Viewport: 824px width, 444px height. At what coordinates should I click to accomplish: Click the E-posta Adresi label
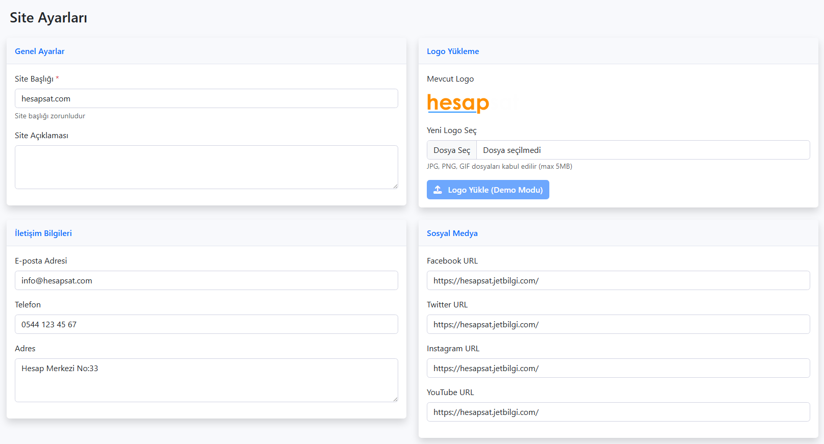[x=41, y=260]
